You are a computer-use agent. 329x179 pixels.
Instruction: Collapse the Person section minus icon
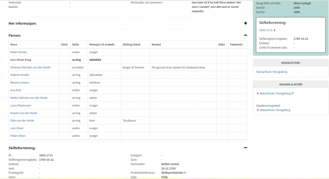tap(245, 35)
